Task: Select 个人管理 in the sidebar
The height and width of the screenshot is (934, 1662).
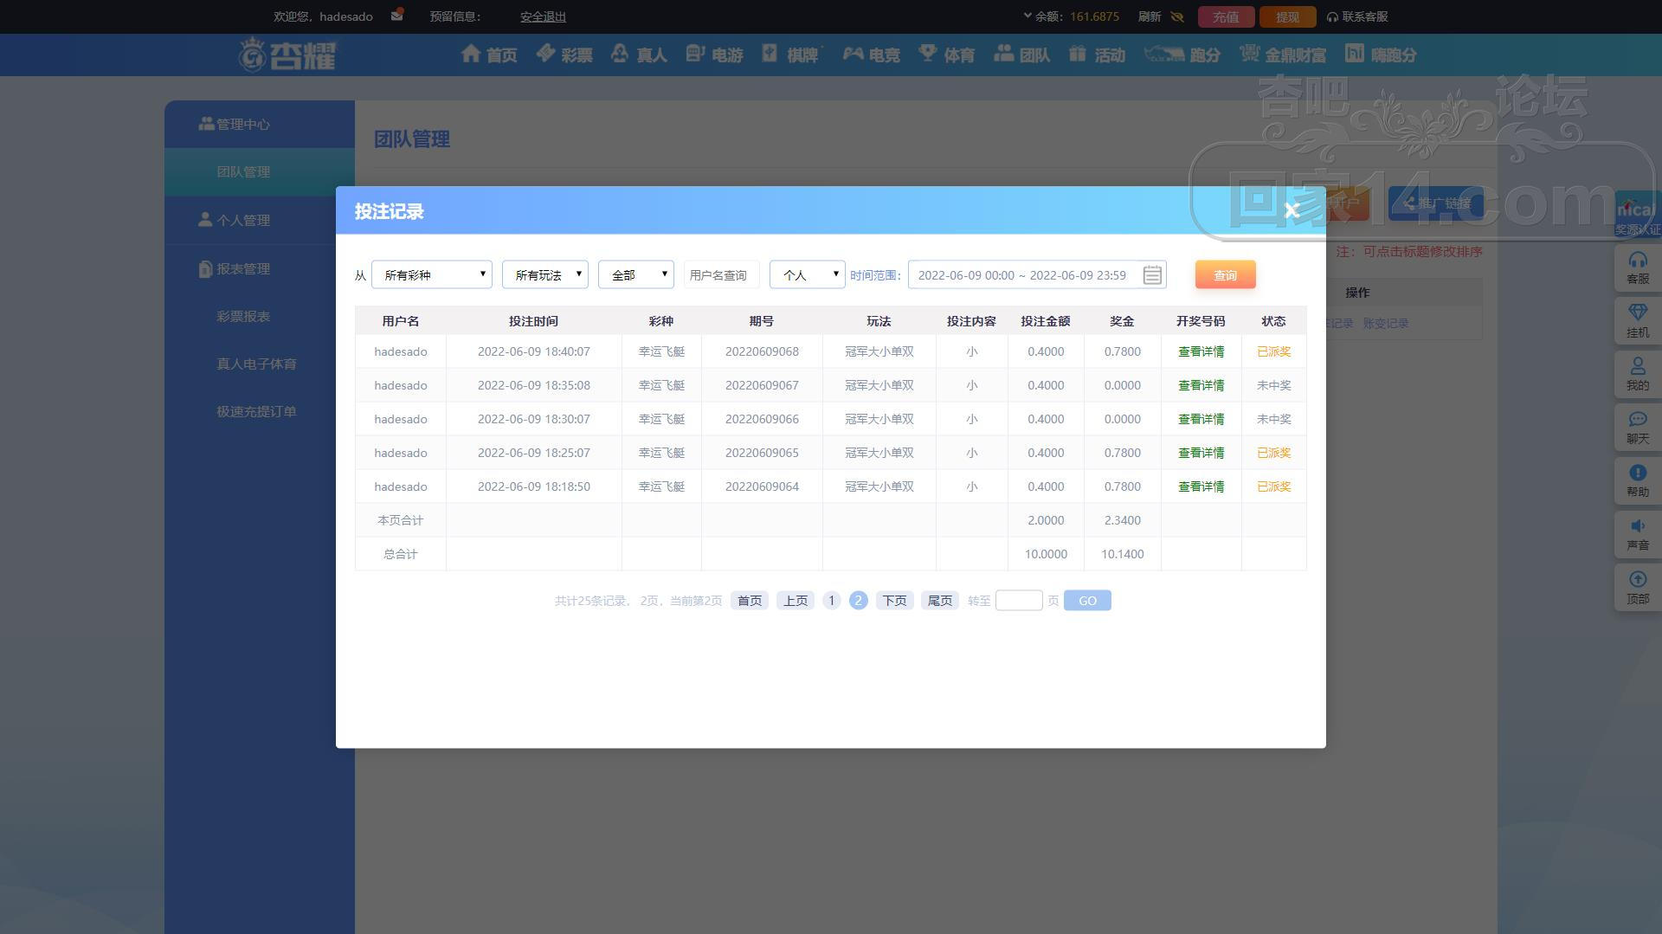Action: pos(260,220)
